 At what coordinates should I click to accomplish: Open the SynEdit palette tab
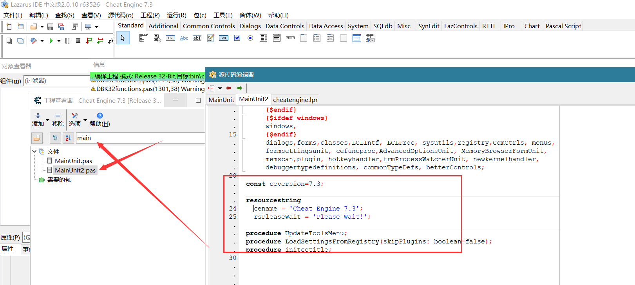429,26
